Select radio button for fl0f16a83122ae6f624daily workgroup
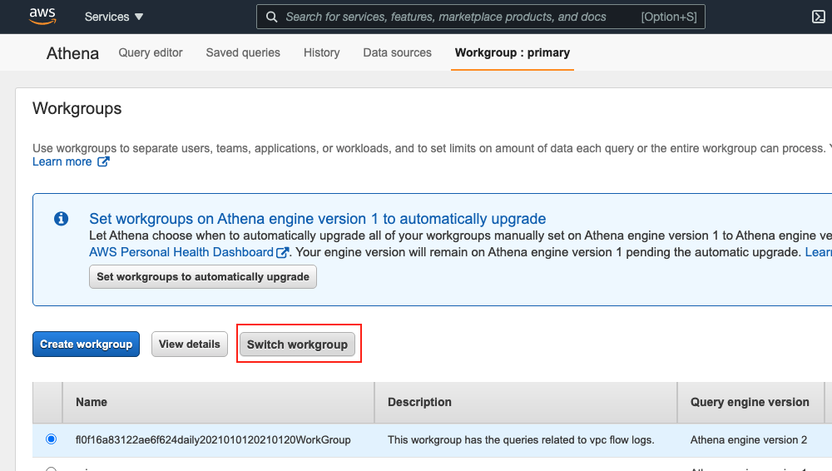The width and height of the screenshot is (832, 471). click(51, 439)
